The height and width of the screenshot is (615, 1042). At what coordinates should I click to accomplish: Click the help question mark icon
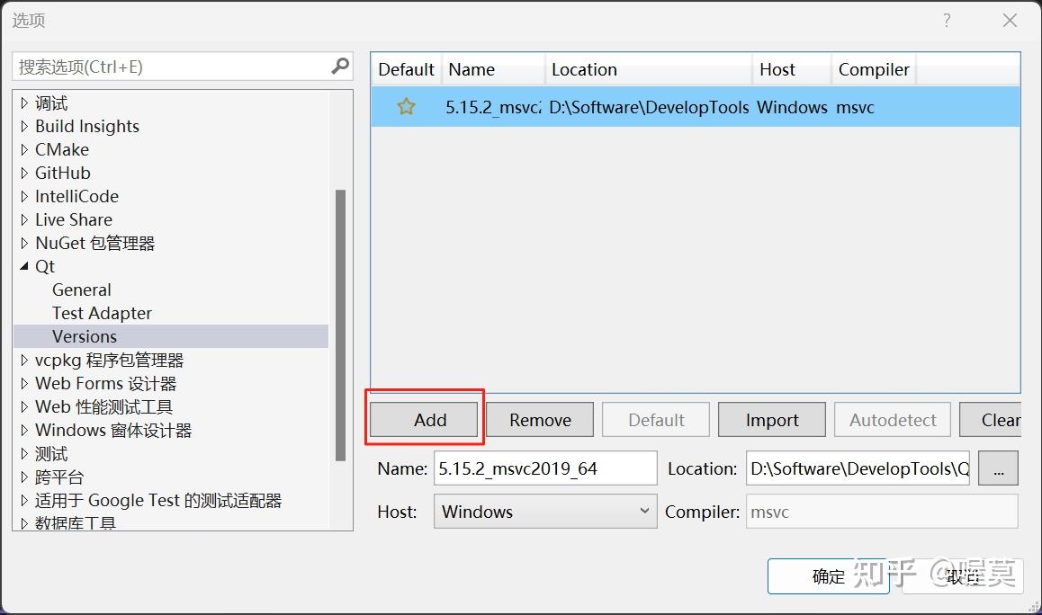(x=947, y=20)
